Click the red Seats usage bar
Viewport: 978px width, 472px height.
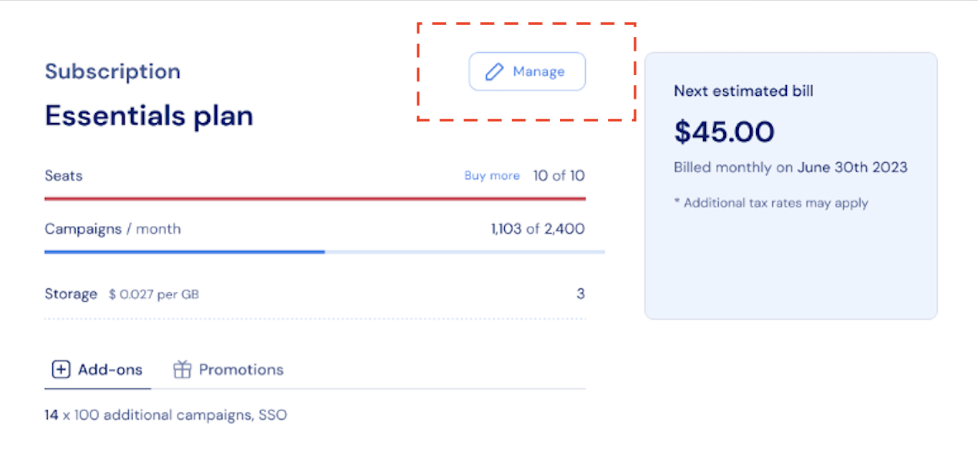tap(315, 198)
